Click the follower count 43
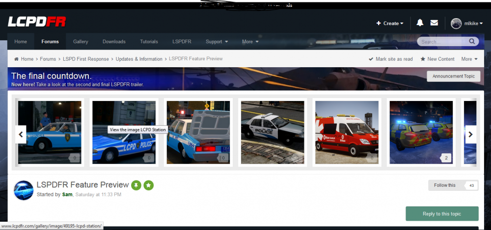Screen dimensions: 491x230 coord(472,185)
